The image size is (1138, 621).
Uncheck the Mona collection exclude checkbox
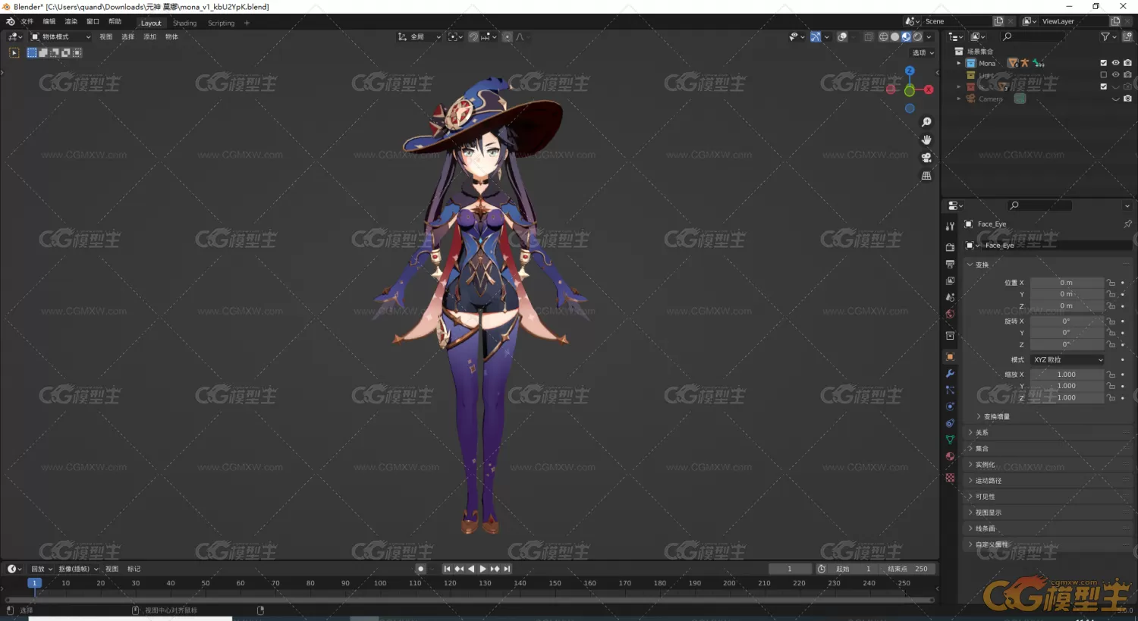pyautogui.click(x=1104, y=63)
